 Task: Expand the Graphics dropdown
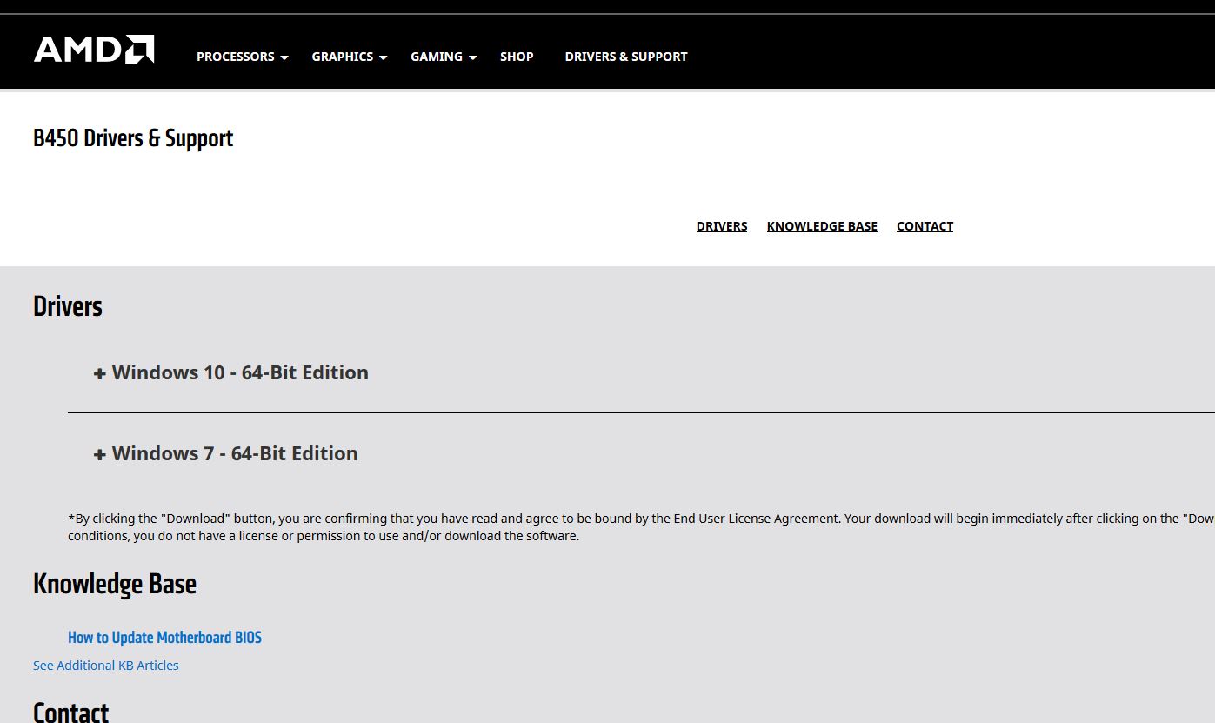pyautogui.click(x=350, y=57)
